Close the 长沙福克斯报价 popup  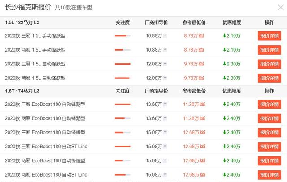pos(281,8)
